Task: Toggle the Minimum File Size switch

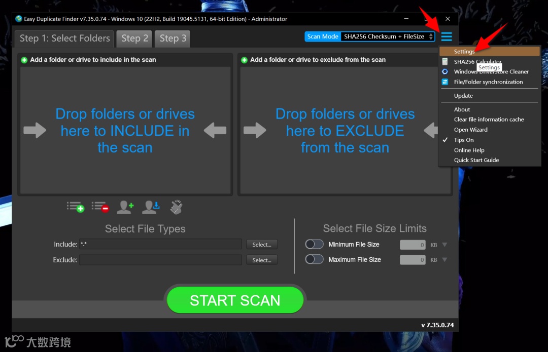Action: tap(314, 244)
